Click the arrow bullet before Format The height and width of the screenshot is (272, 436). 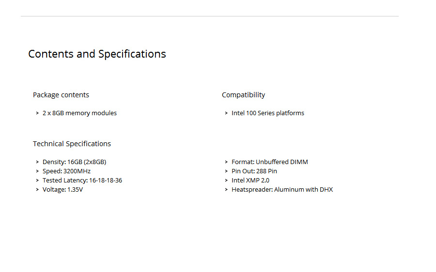(226, 162)
